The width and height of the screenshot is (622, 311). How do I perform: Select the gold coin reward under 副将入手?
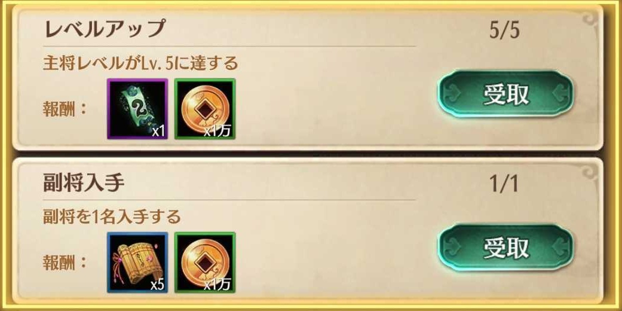(x=205, y=263)
